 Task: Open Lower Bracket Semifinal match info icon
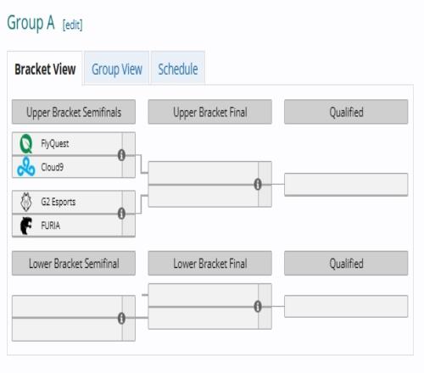tap(121, 319)
